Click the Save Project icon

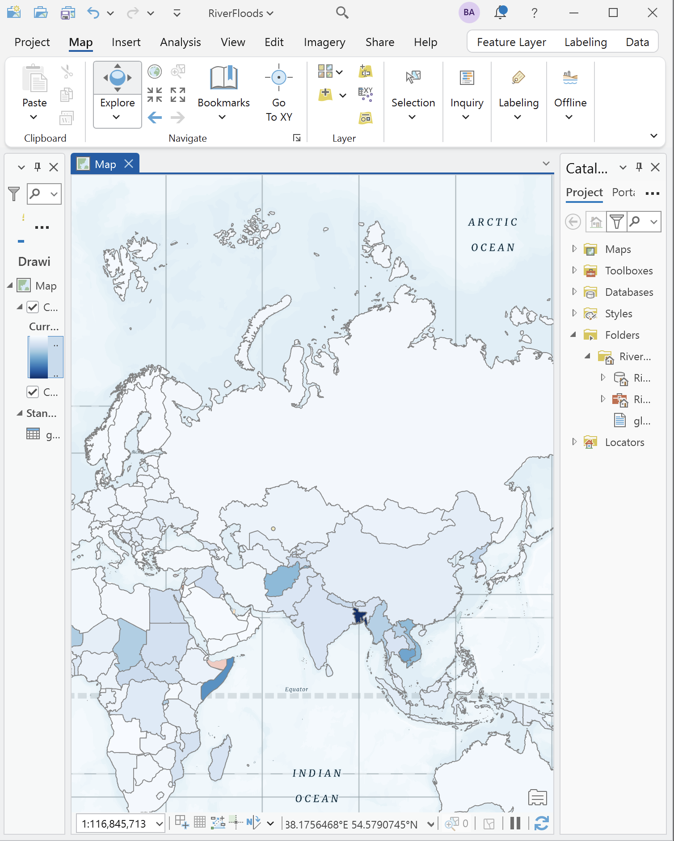click(67, 13)
